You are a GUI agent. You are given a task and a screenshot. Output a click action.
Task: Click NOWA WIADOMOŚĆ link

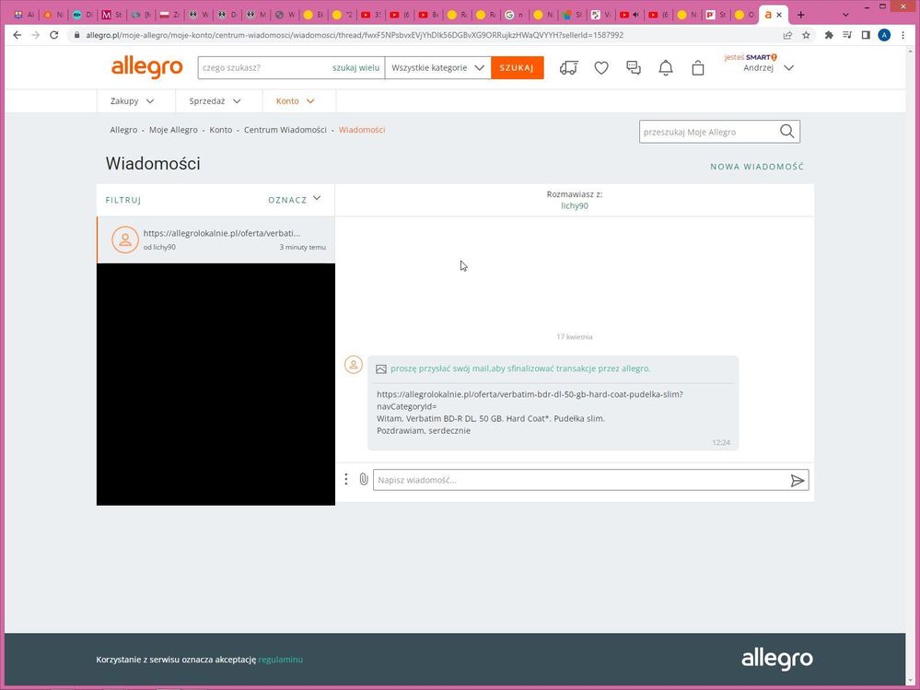pos(757,167)
